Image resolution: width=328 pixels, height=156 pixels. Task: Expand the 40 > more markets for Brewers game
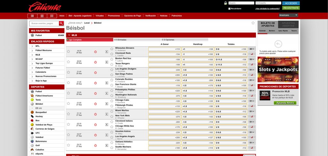coord(252,49)
